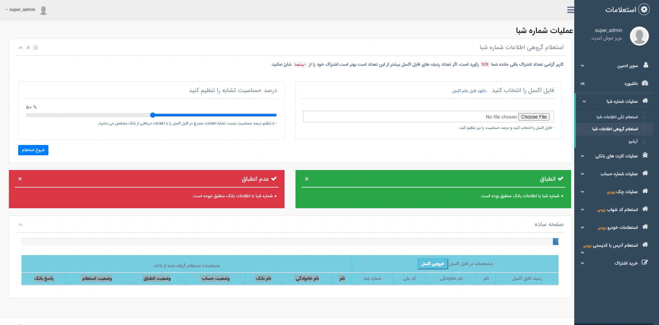
Task: Open the super_admin dropdown in top bar
Action: [x=20, y=10]
